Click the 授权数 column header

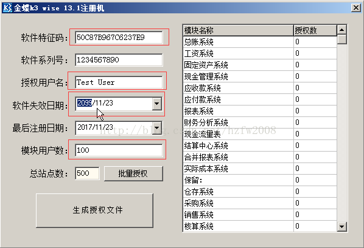(315, 30)
